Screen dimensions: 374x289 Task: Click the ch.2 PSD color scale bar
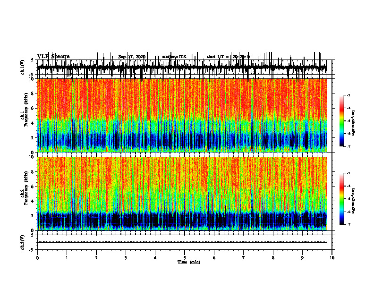point(342,199)
